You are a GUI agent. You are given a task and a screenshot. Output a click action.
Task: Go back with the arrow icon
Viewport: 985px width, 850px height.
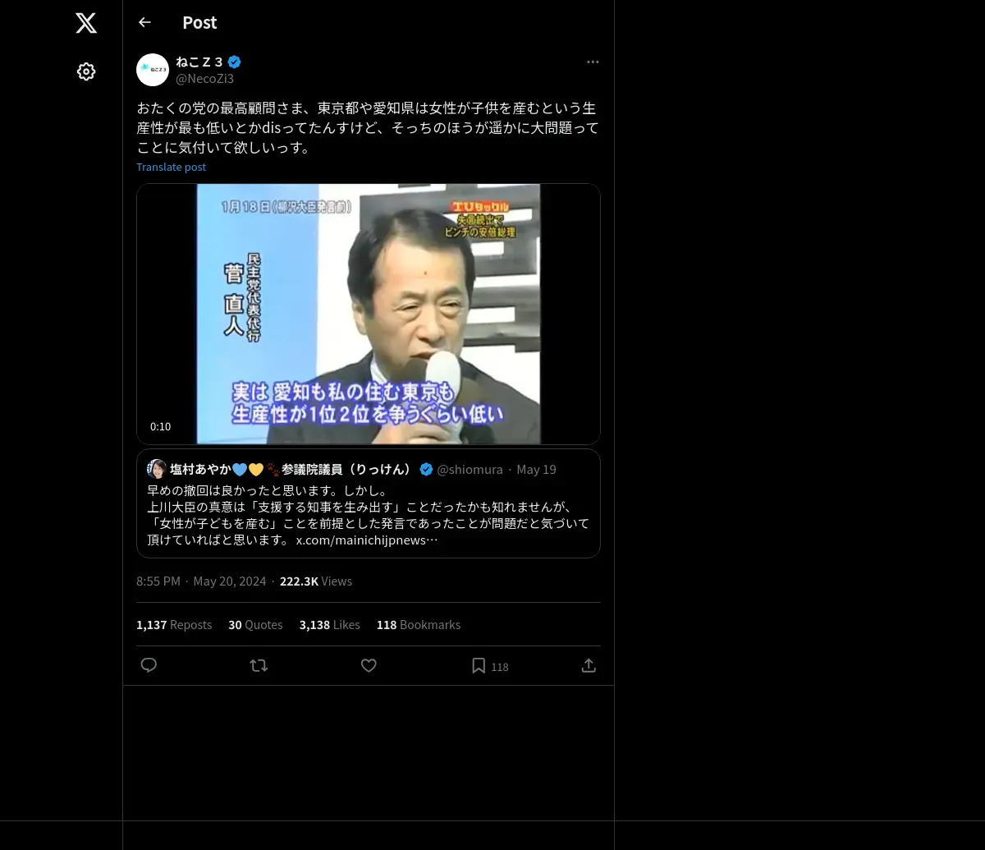point(144,22)
